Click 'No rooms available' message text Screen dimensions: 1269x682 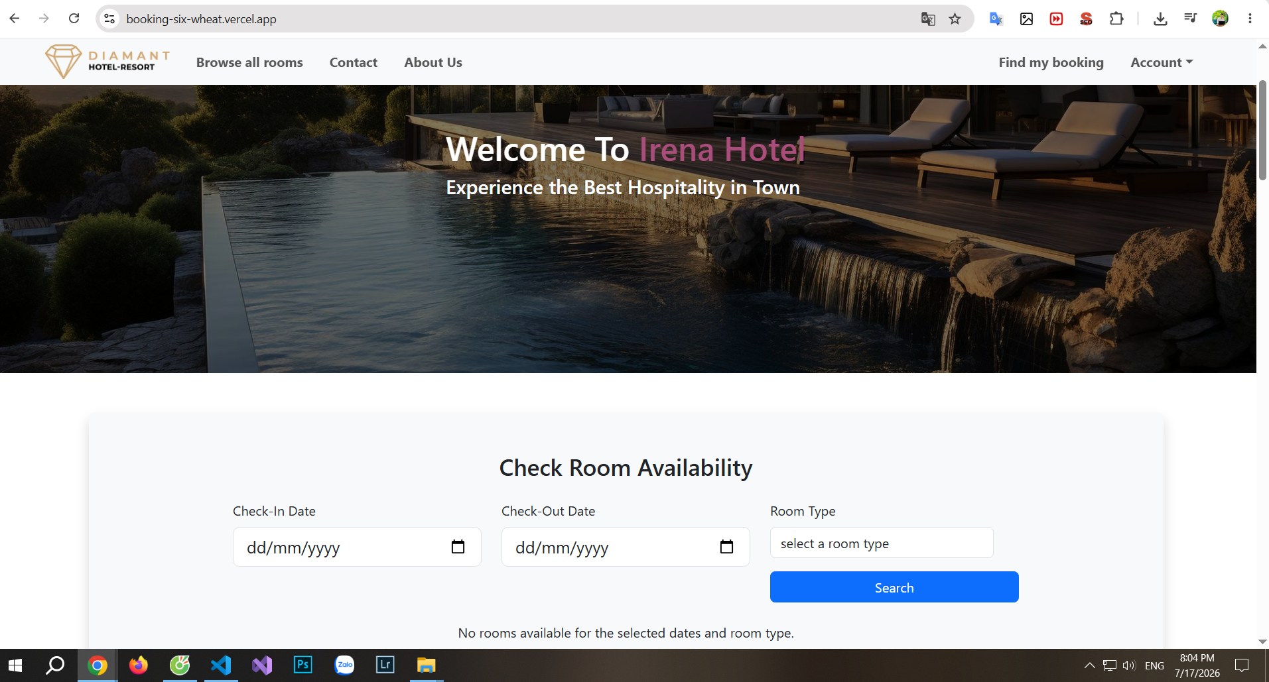pos(626,633)
